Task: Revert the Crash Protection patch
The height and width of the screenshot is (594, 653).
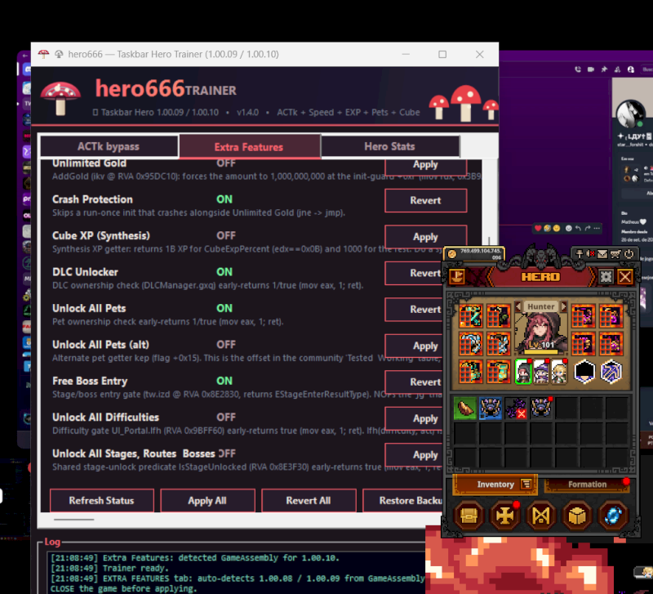Action: click(425, 200)
